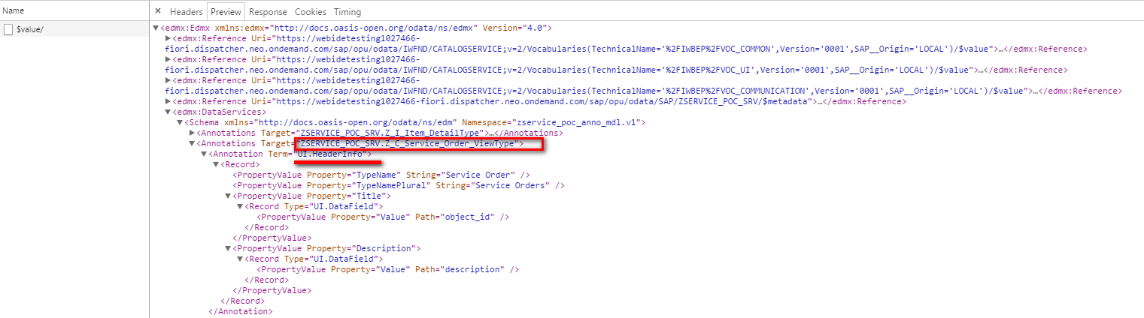Collapse the UI.DataField Record under Title
The height and width of the screenshot is (318, 1144).
[241, 206]
